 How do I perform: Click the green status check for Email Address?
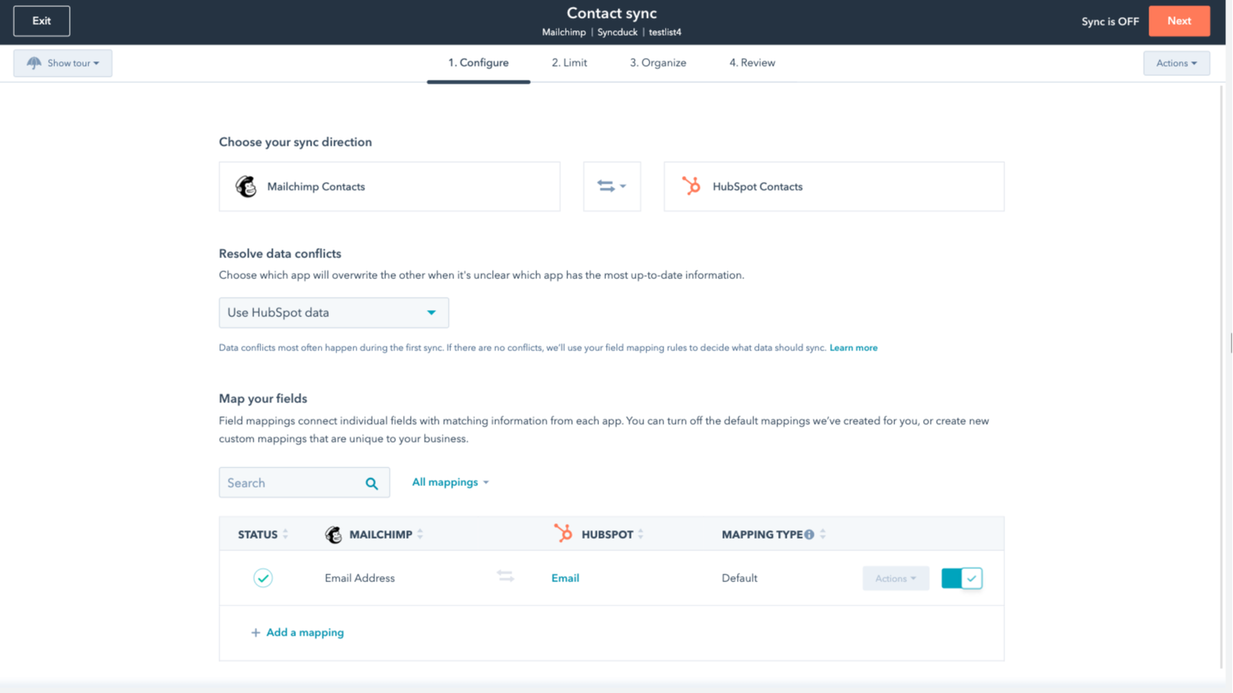263,578
